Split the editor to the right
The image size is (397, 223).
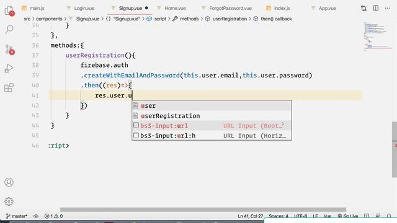[376, 8]
